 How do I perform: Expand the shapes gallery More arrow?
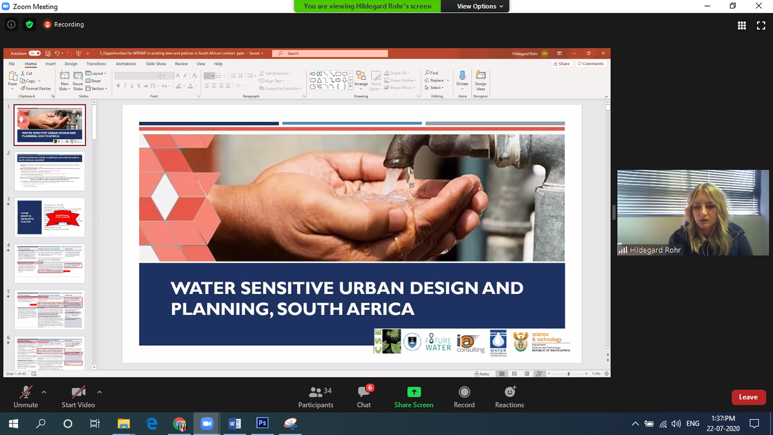point(350,86)
